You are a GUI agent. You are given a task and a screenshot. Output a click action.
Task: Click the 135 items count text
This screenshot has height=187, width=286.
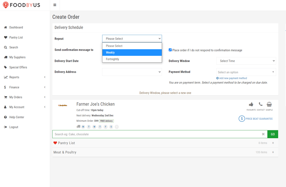[x=261, y=152]
